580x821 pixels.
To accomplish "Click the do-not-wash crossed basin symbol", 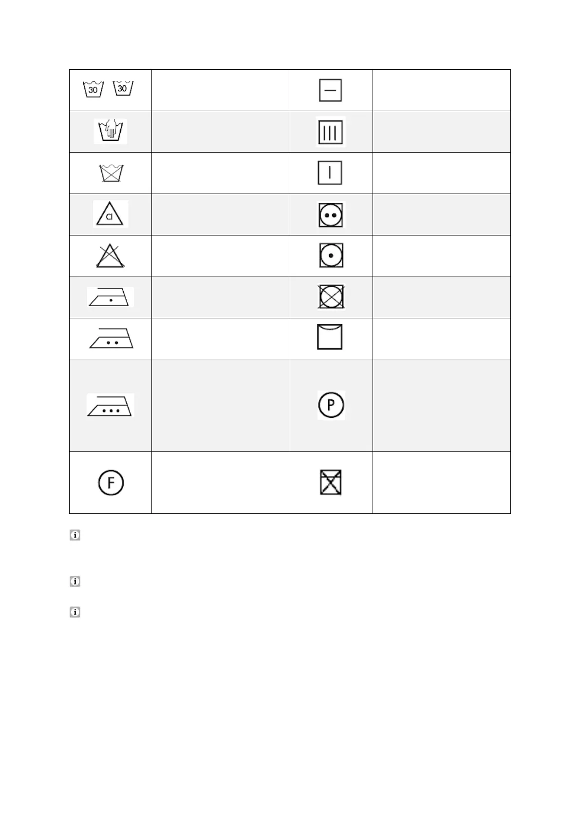I will 111,173.
